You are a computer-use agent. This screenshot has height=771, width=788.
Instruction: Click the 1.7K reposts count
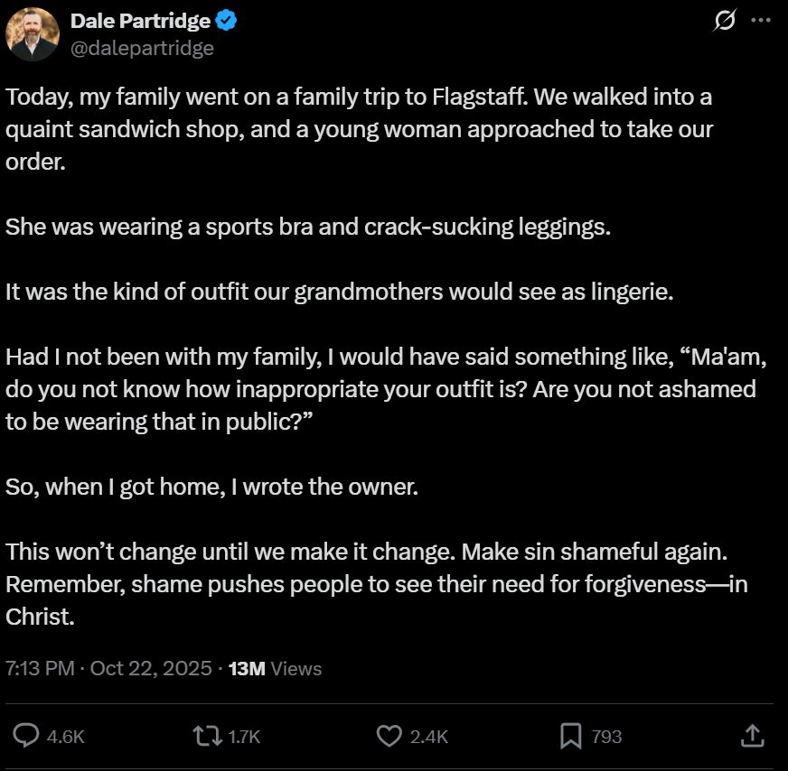click(x=243, y=737)
